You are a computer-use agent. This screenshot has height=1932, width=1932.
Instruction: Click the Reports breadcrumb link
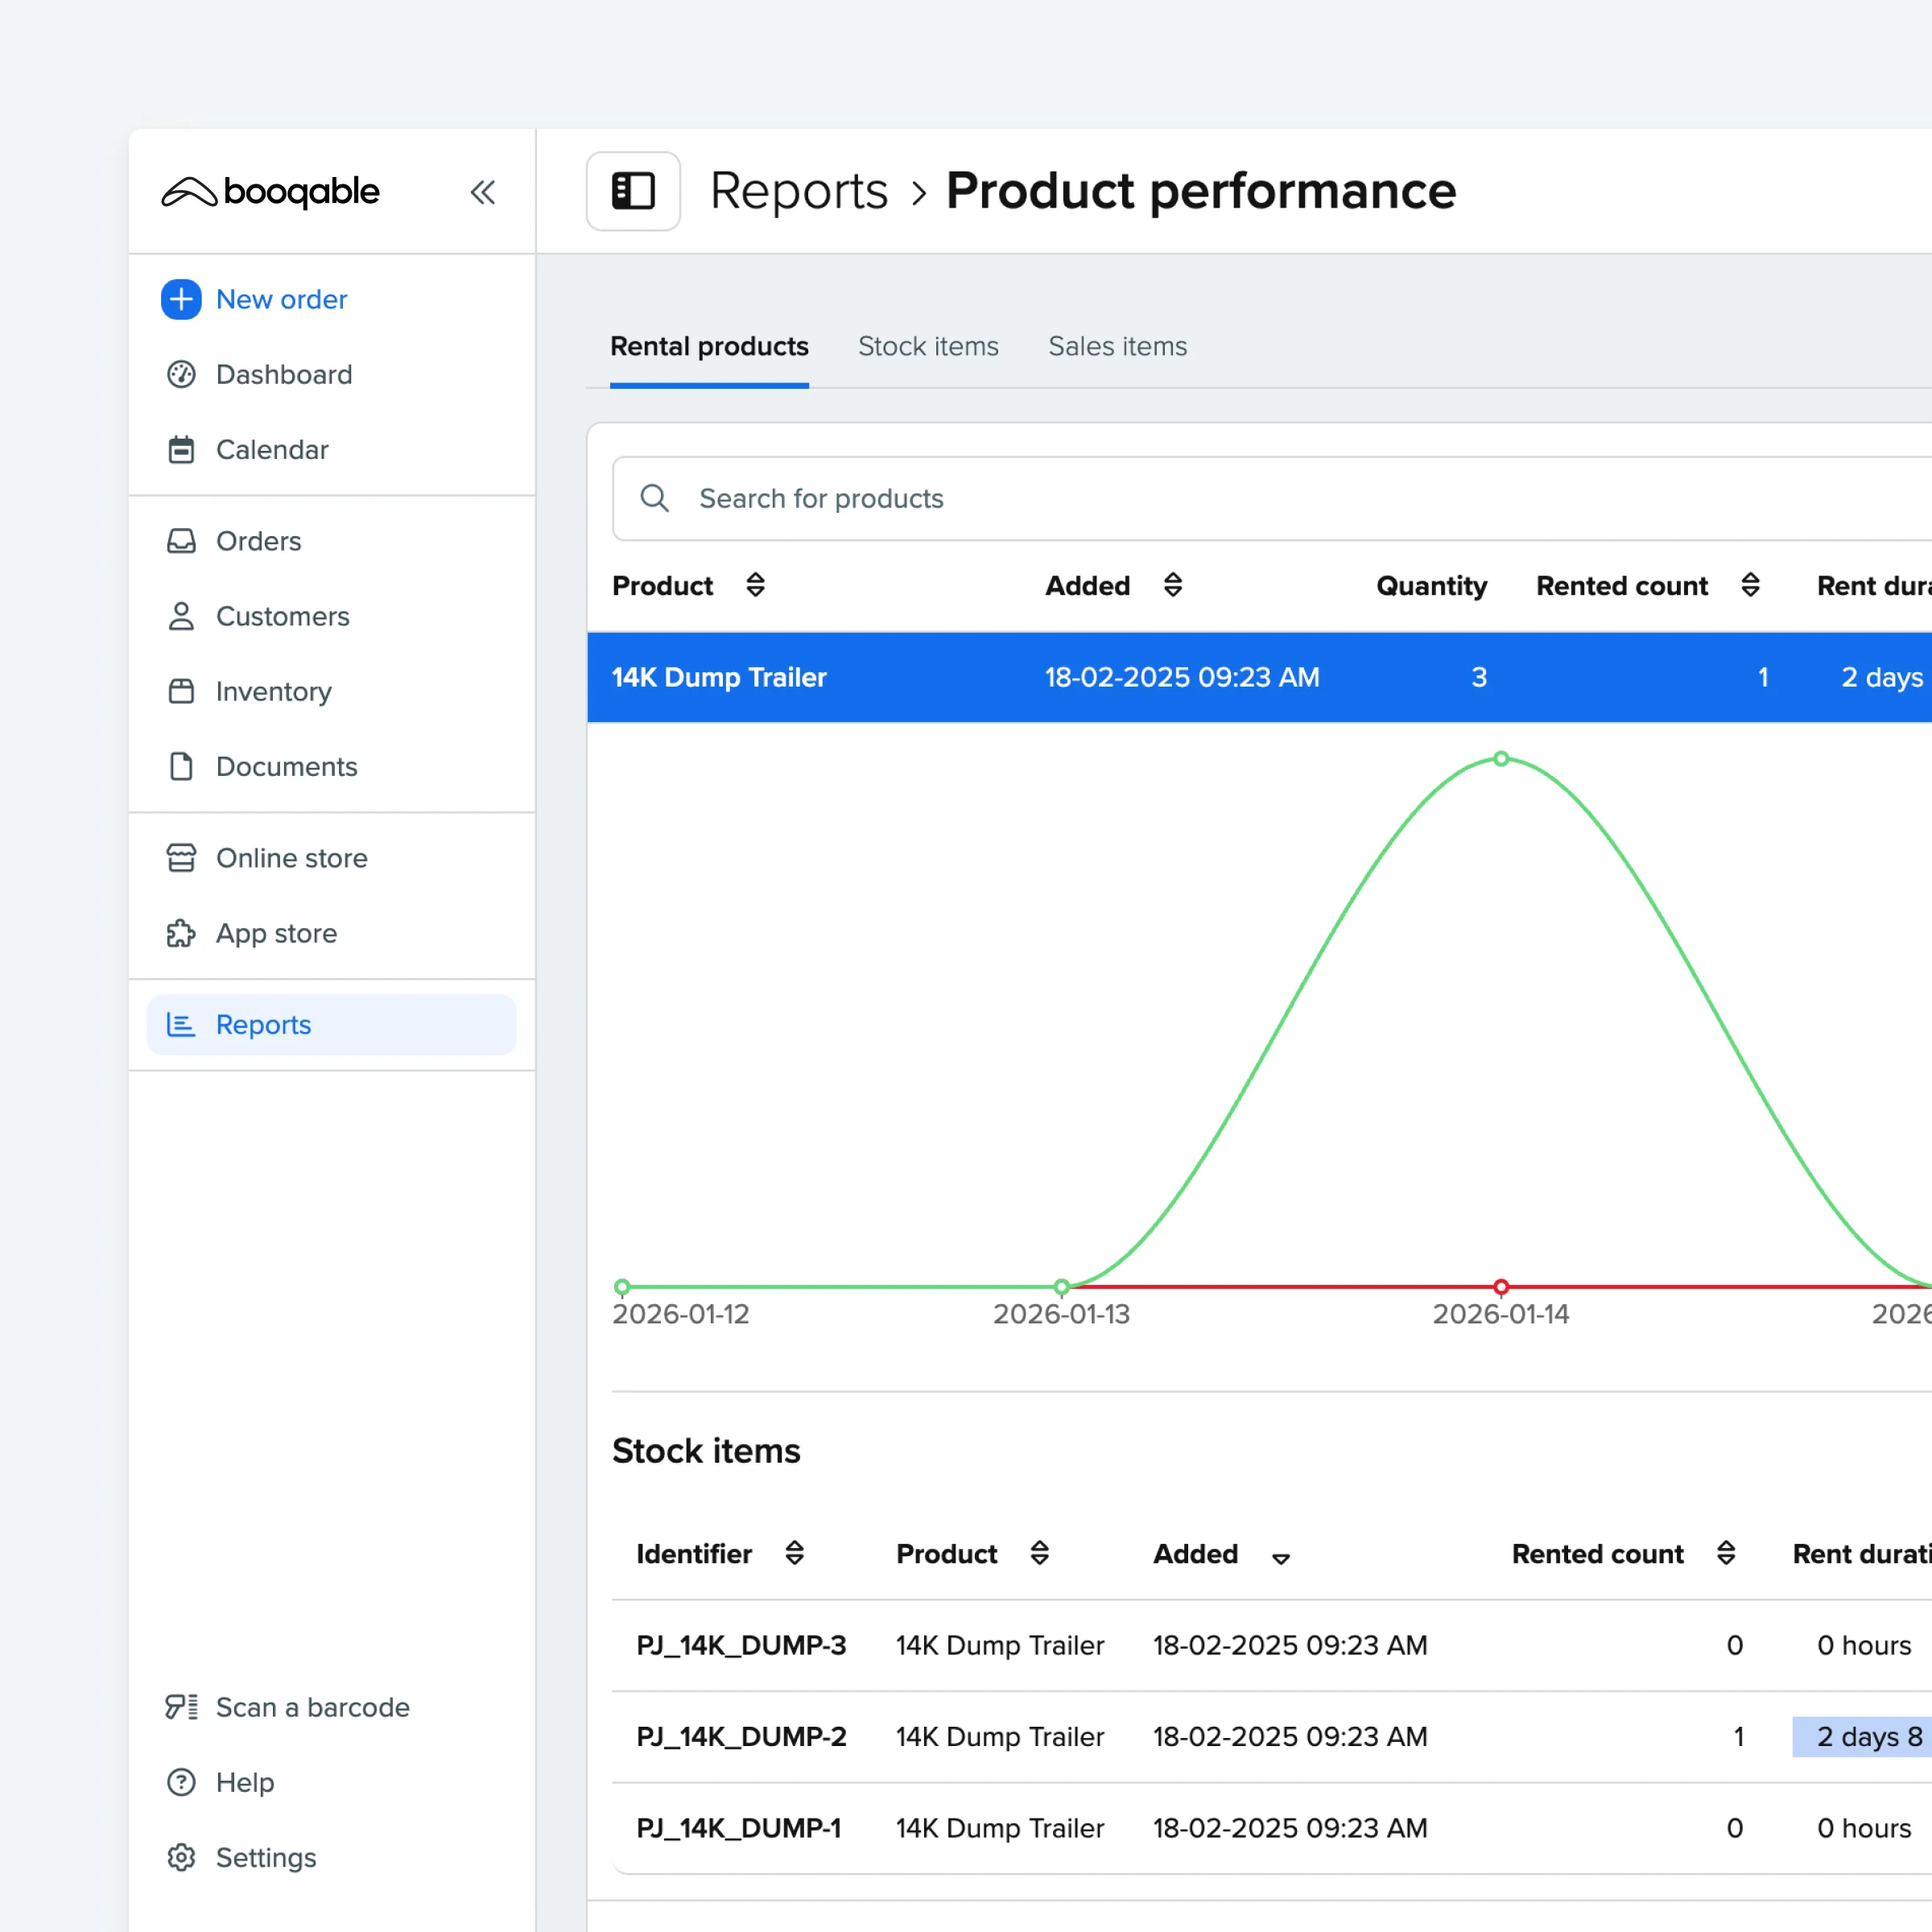tap(798, 191)
